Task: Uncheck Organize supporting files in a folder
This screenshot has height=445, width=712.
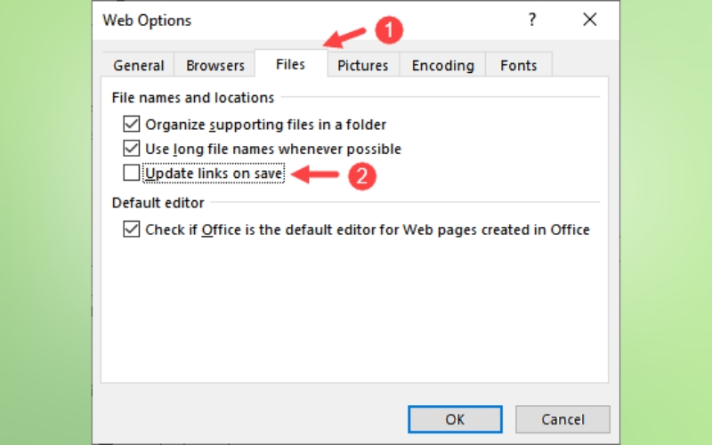Action: point(132,125)
